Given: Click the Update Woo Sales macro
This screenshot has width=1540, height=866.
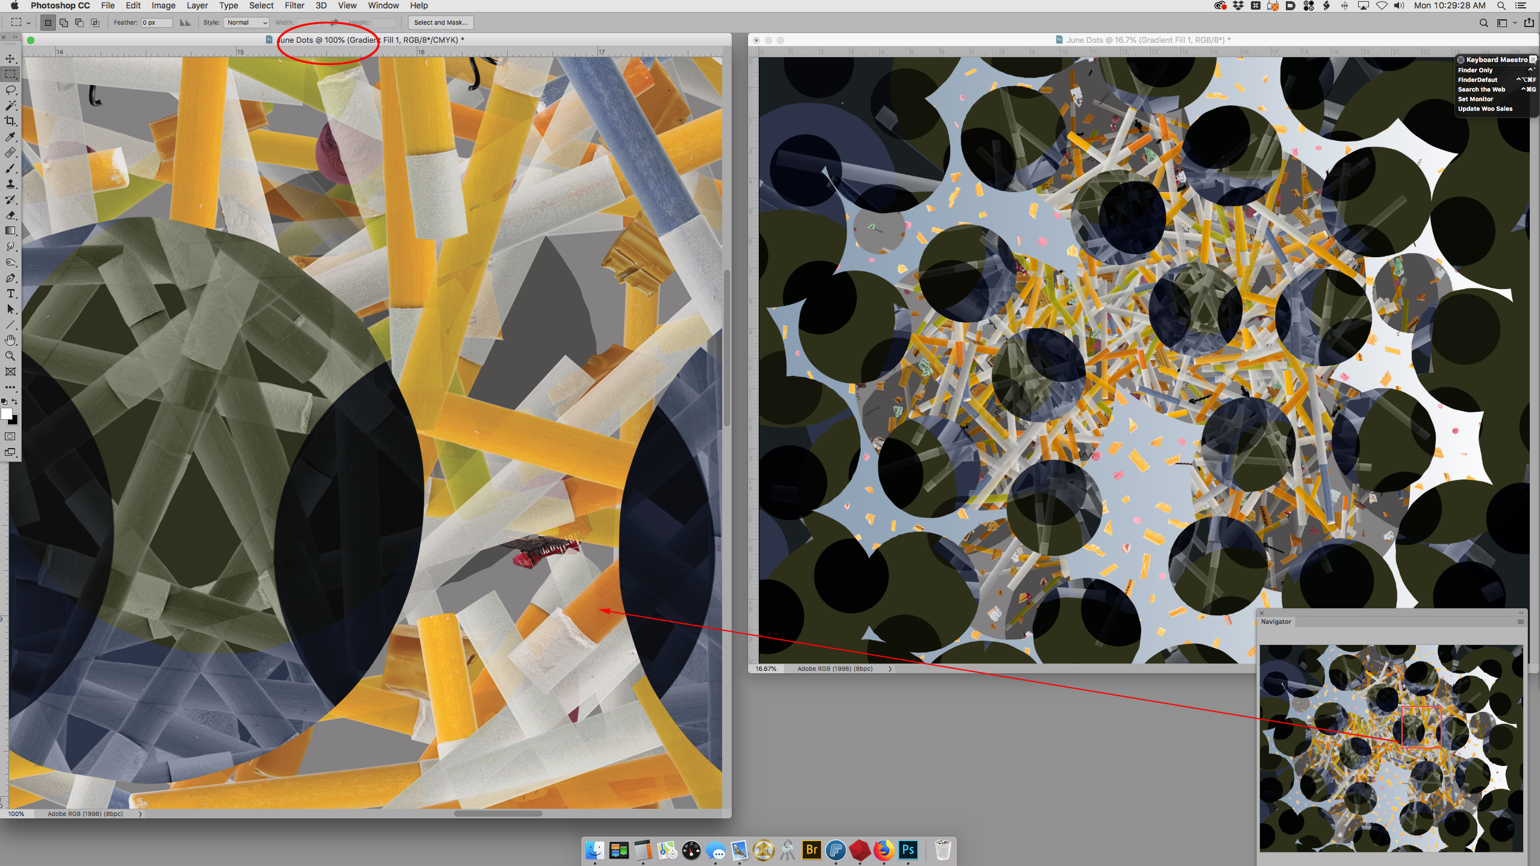Looking at the screenshot, I should pyautogui.click(x=1485, y=108).
